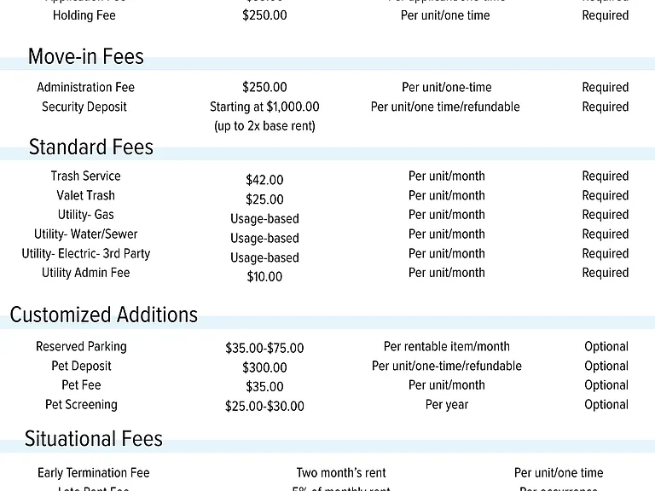The width and height of the screenshot is (655, 491).
Task: Select the Utility- Electric- 3rd Party label
Action: (x=85, y=253)
